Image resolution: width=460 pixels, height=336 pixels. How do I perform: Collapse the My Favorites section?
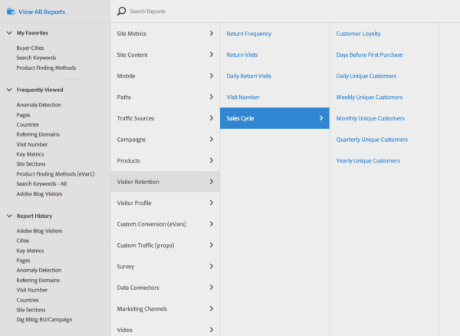pyautogui.click(x=9, y=33)
